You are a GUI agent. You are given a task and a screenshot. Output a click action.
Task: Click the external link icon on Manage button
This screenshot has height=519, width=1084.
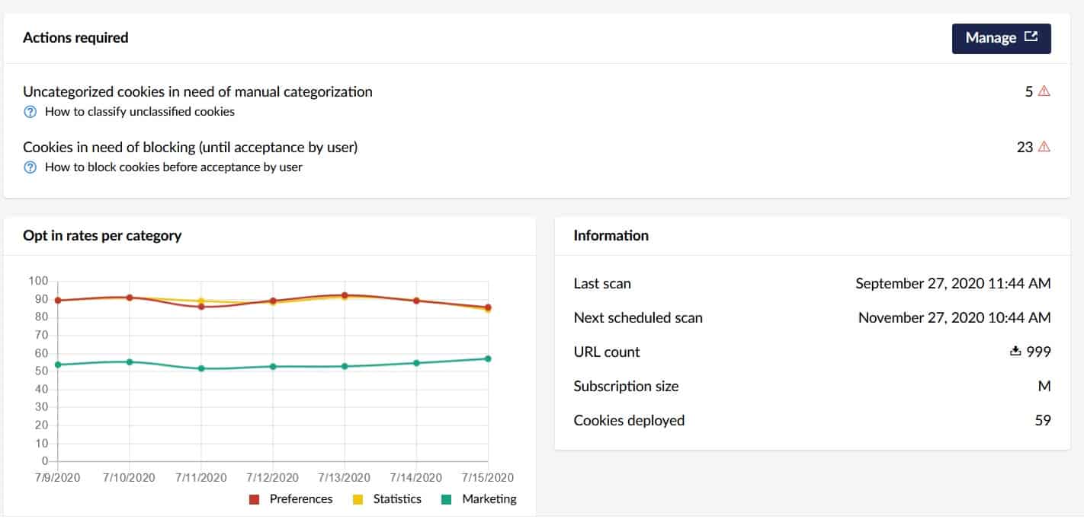pos(1031,37)
